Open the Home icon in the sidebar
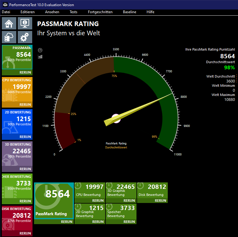The height and width of the screenshot is (237, 238). 9,23
